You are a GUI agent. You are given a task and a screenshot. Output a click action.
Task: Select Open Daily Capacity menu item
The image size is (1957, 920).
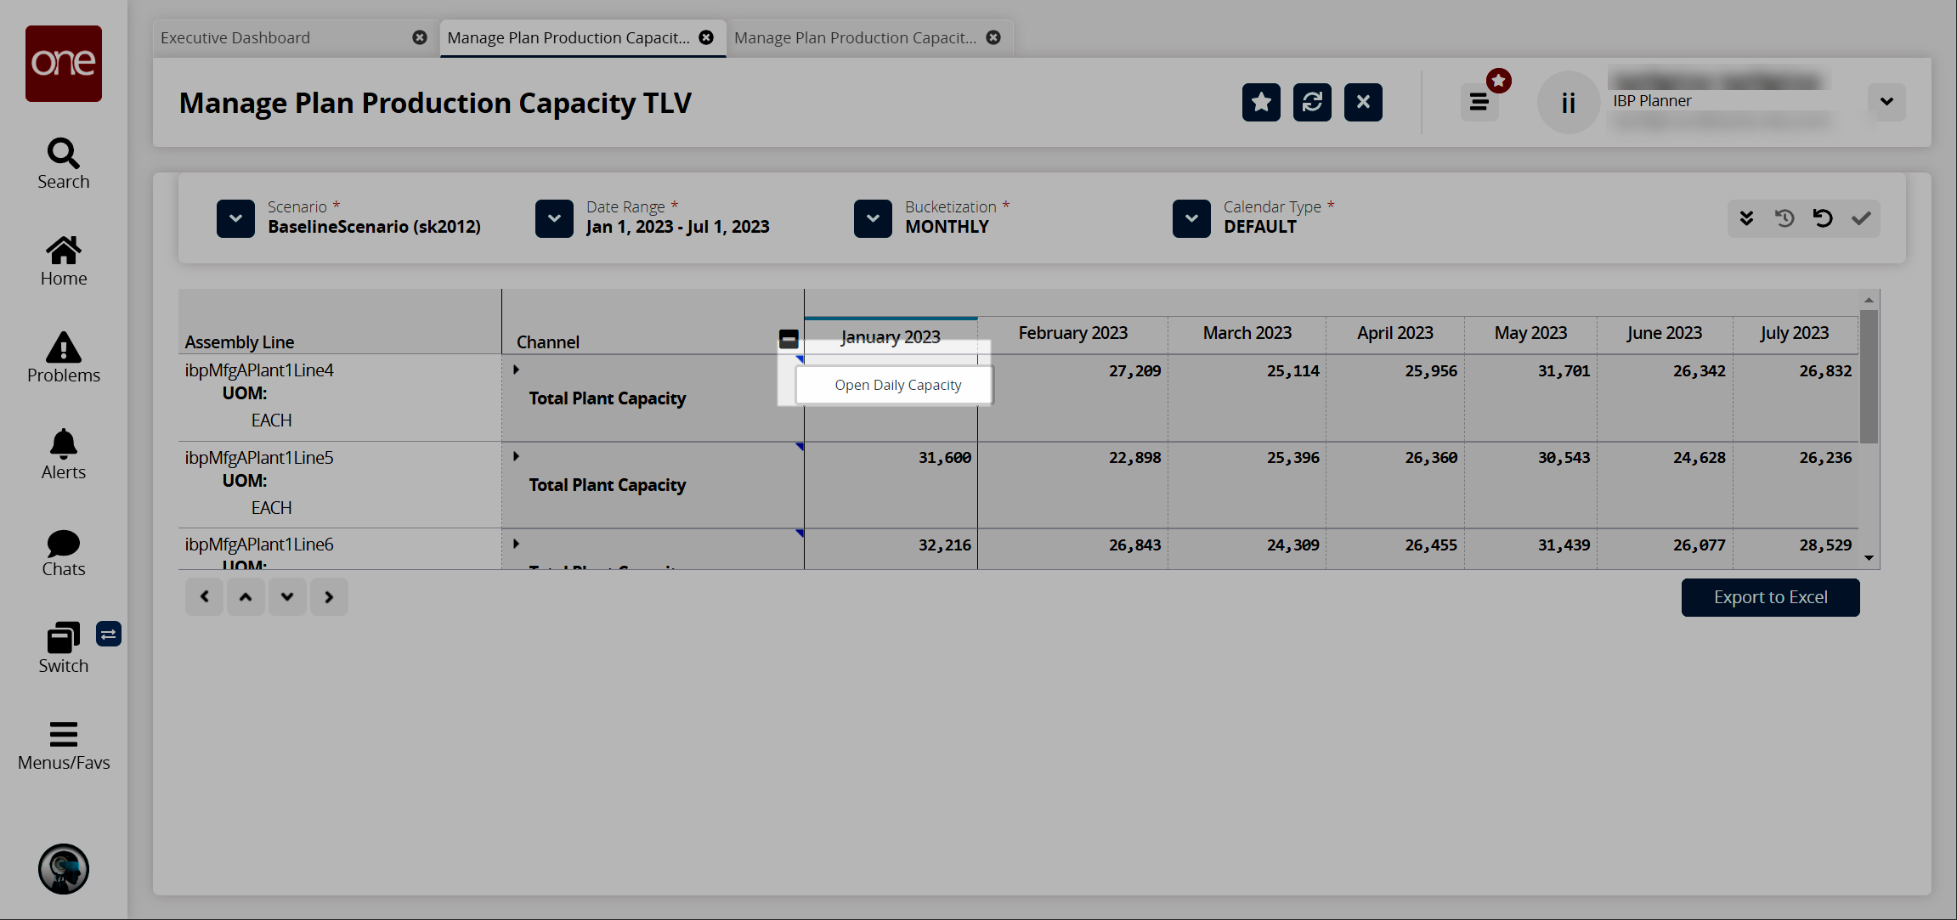pyautogui.click(x=897, y=385)
